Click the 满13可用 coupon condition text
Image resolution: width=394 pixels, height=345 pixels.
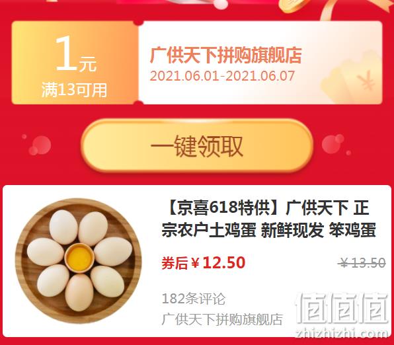tap(75, 90)
